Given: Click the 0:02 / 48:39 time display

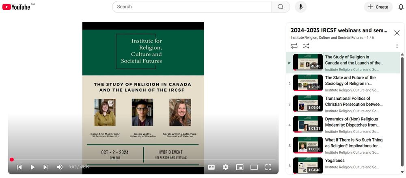Looking at the screenshot, I should click(79, 167).
